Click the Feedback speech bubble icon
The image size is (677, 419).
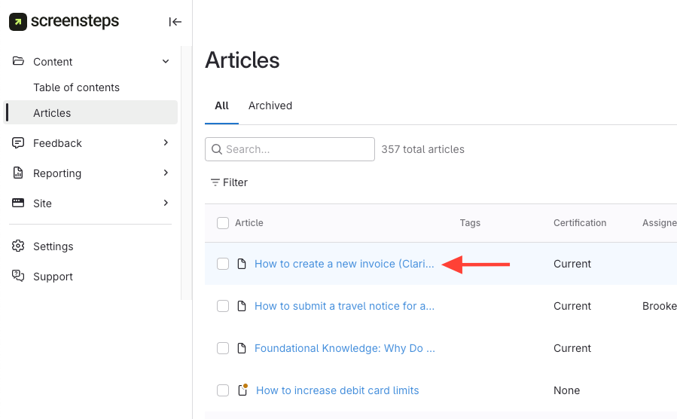point(19,143)
